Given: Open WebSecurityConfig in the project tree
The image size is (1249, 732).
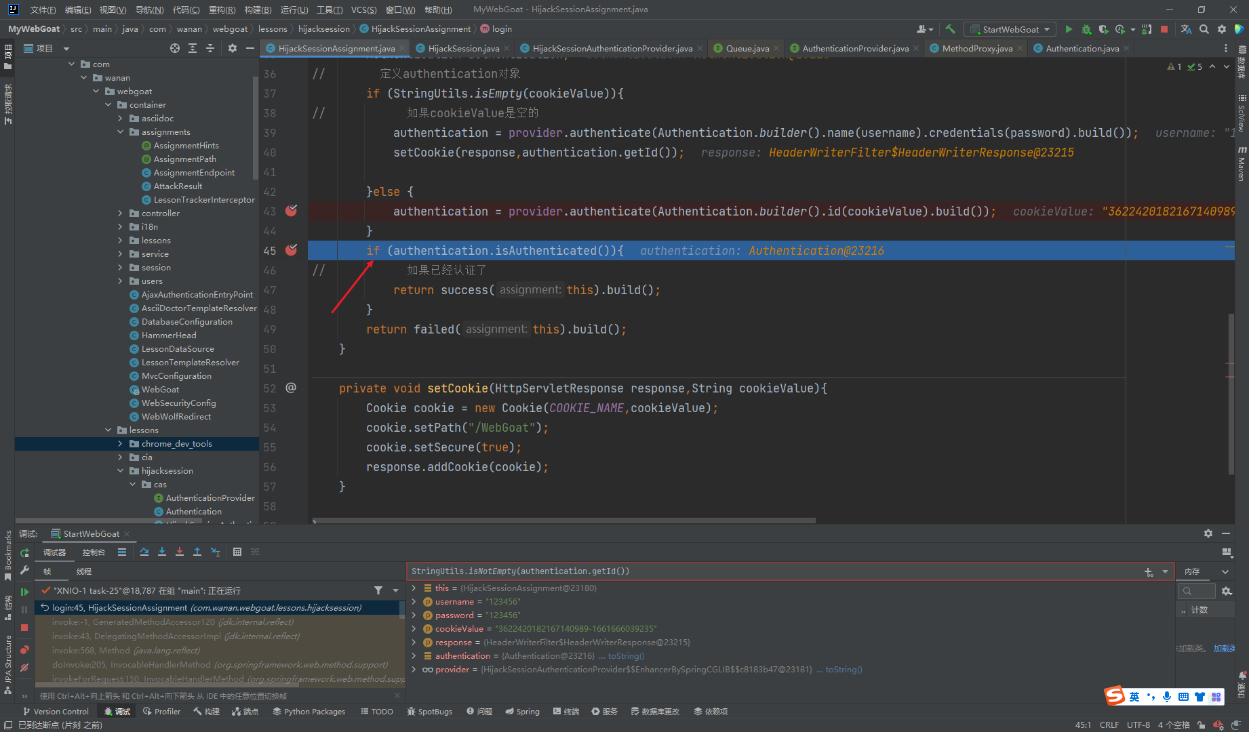Looking at the screenshot, I should pos(178,403).
